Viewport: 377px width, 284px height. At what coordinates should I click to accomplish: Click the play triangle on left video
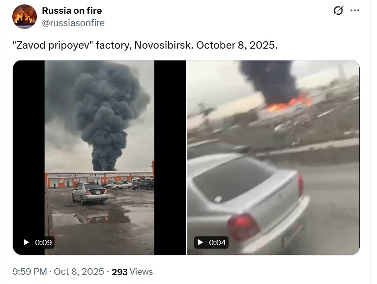26,242
